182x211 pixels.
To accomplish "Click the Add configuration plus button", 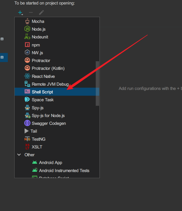I will (20, 12).
